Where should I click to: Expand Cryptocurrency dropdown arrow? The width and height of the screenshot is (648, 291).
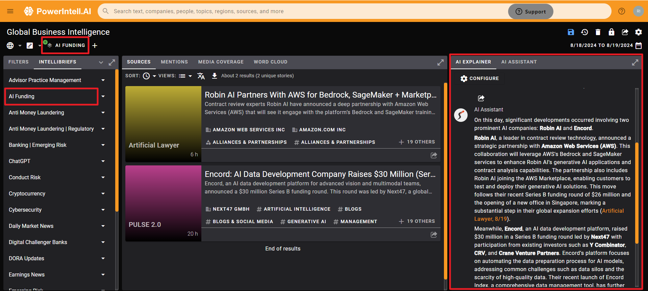(x=103, y=194)
